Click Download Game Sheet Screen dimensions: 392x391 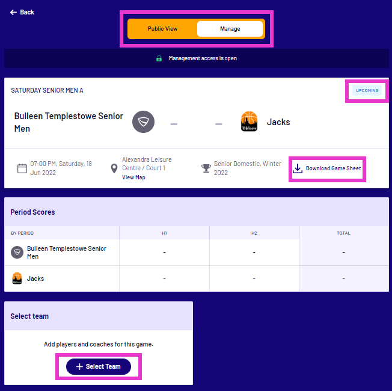pos(333,168)
